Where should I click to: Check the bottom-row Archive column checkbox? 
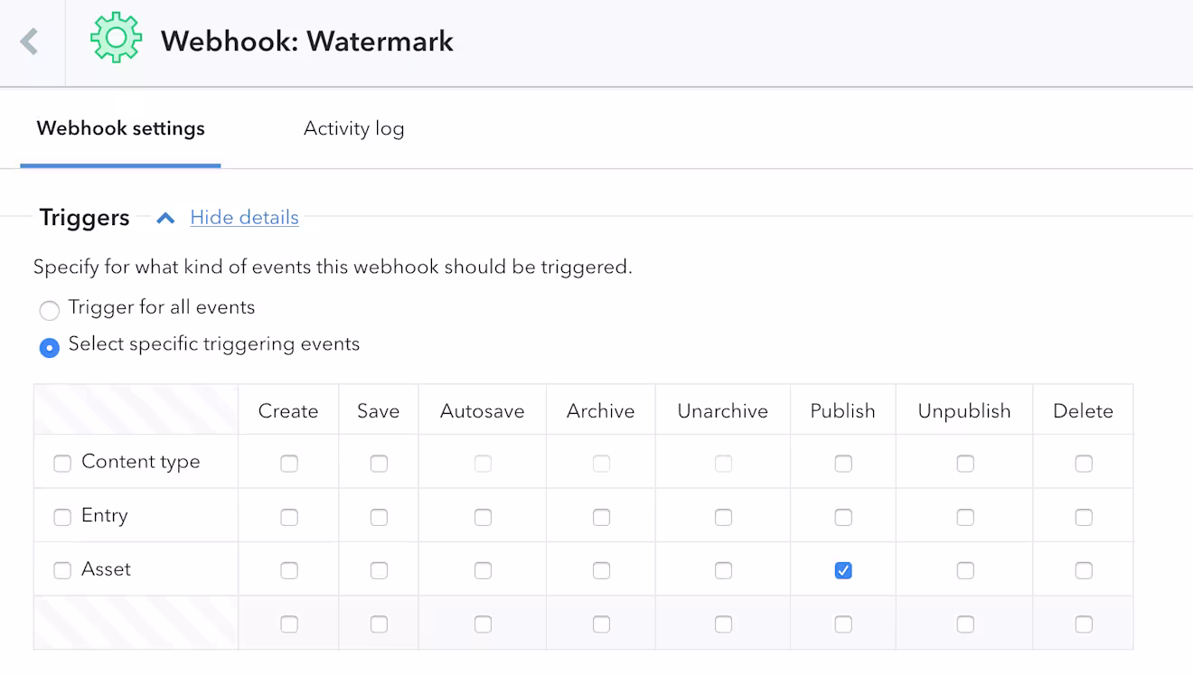point(601,624)
